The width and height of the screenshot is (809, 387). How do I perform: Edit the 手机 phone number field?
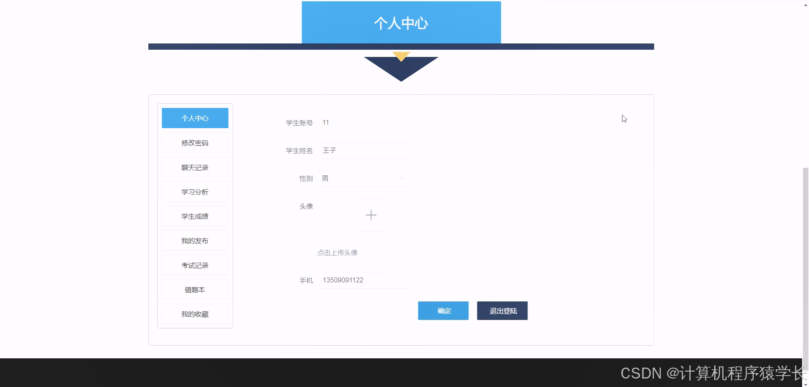pyautogui.click(x=363, y=280)
